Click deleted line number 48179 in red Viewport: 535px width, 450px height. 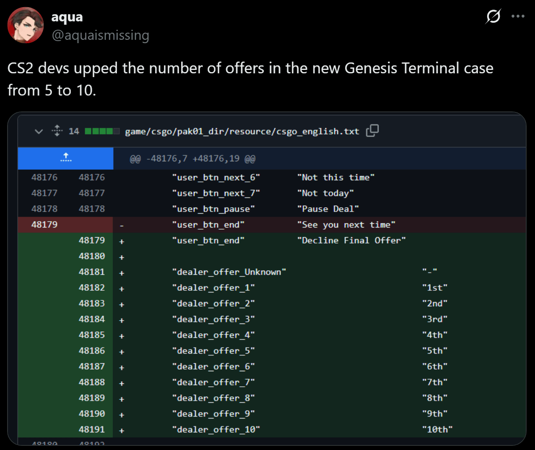click(x=44, y=225)
